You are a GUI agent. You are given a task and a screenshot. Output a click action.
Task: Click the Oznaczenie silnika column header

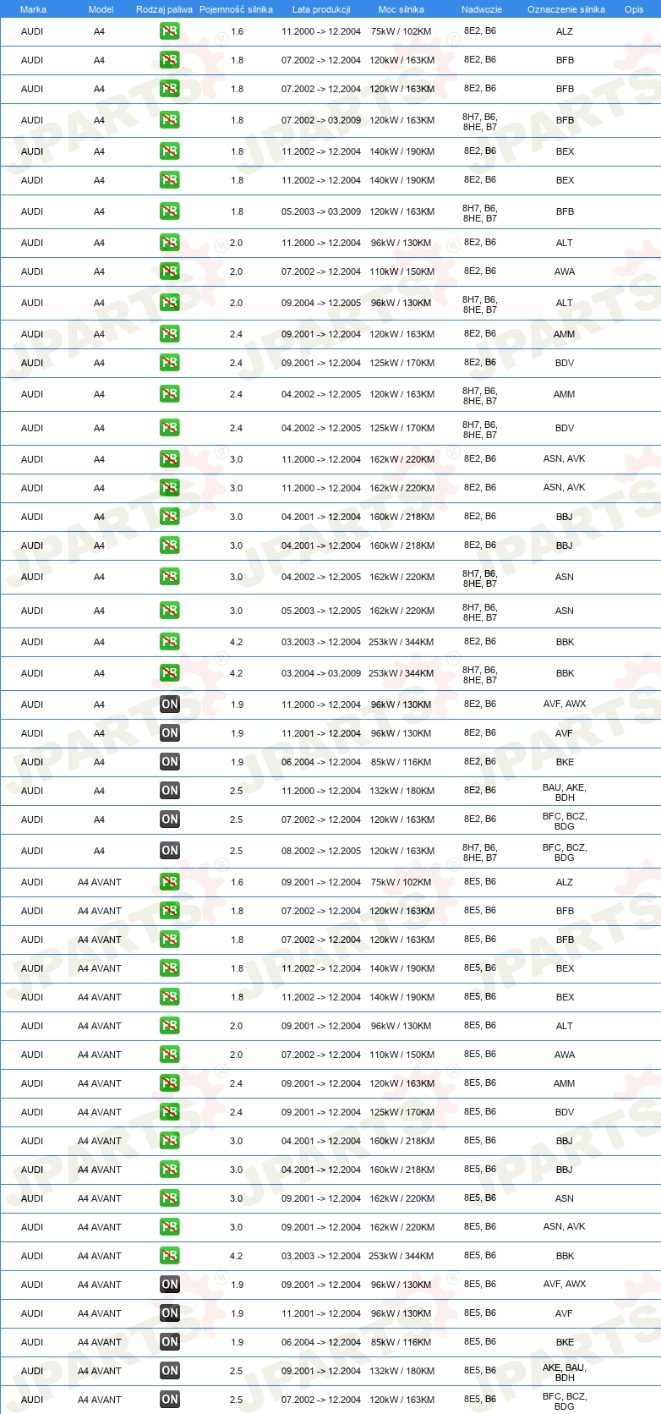click(566, 9)
